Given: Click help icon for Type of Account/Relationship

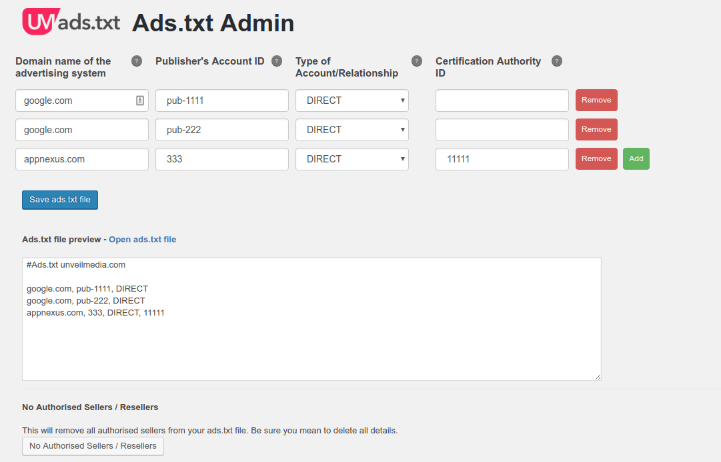Looking at the screenshot, I should click(417, 61).
